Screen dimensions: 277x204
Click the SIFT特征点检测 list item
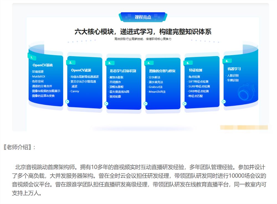(198, 82)
